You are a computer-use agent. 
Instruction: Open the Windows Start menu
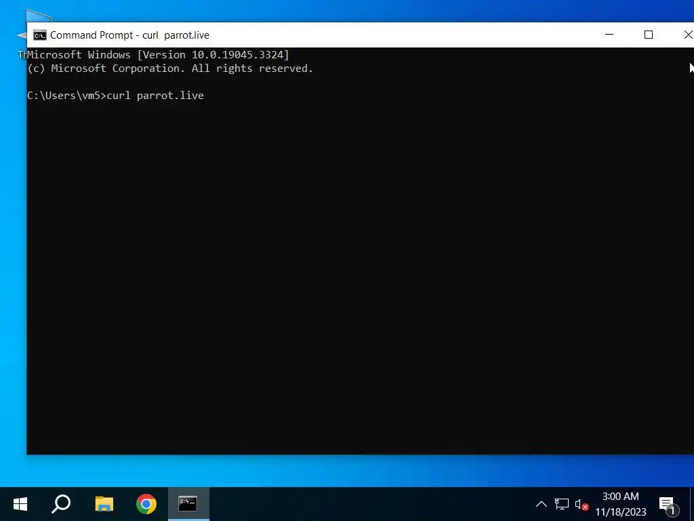coord(20,504)
